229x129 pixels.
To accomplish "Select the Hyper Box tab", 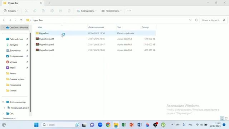I will [x=23, y=3].
